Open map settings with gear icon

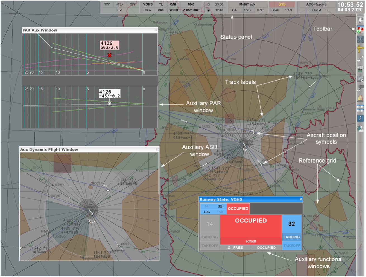[360, 79]
